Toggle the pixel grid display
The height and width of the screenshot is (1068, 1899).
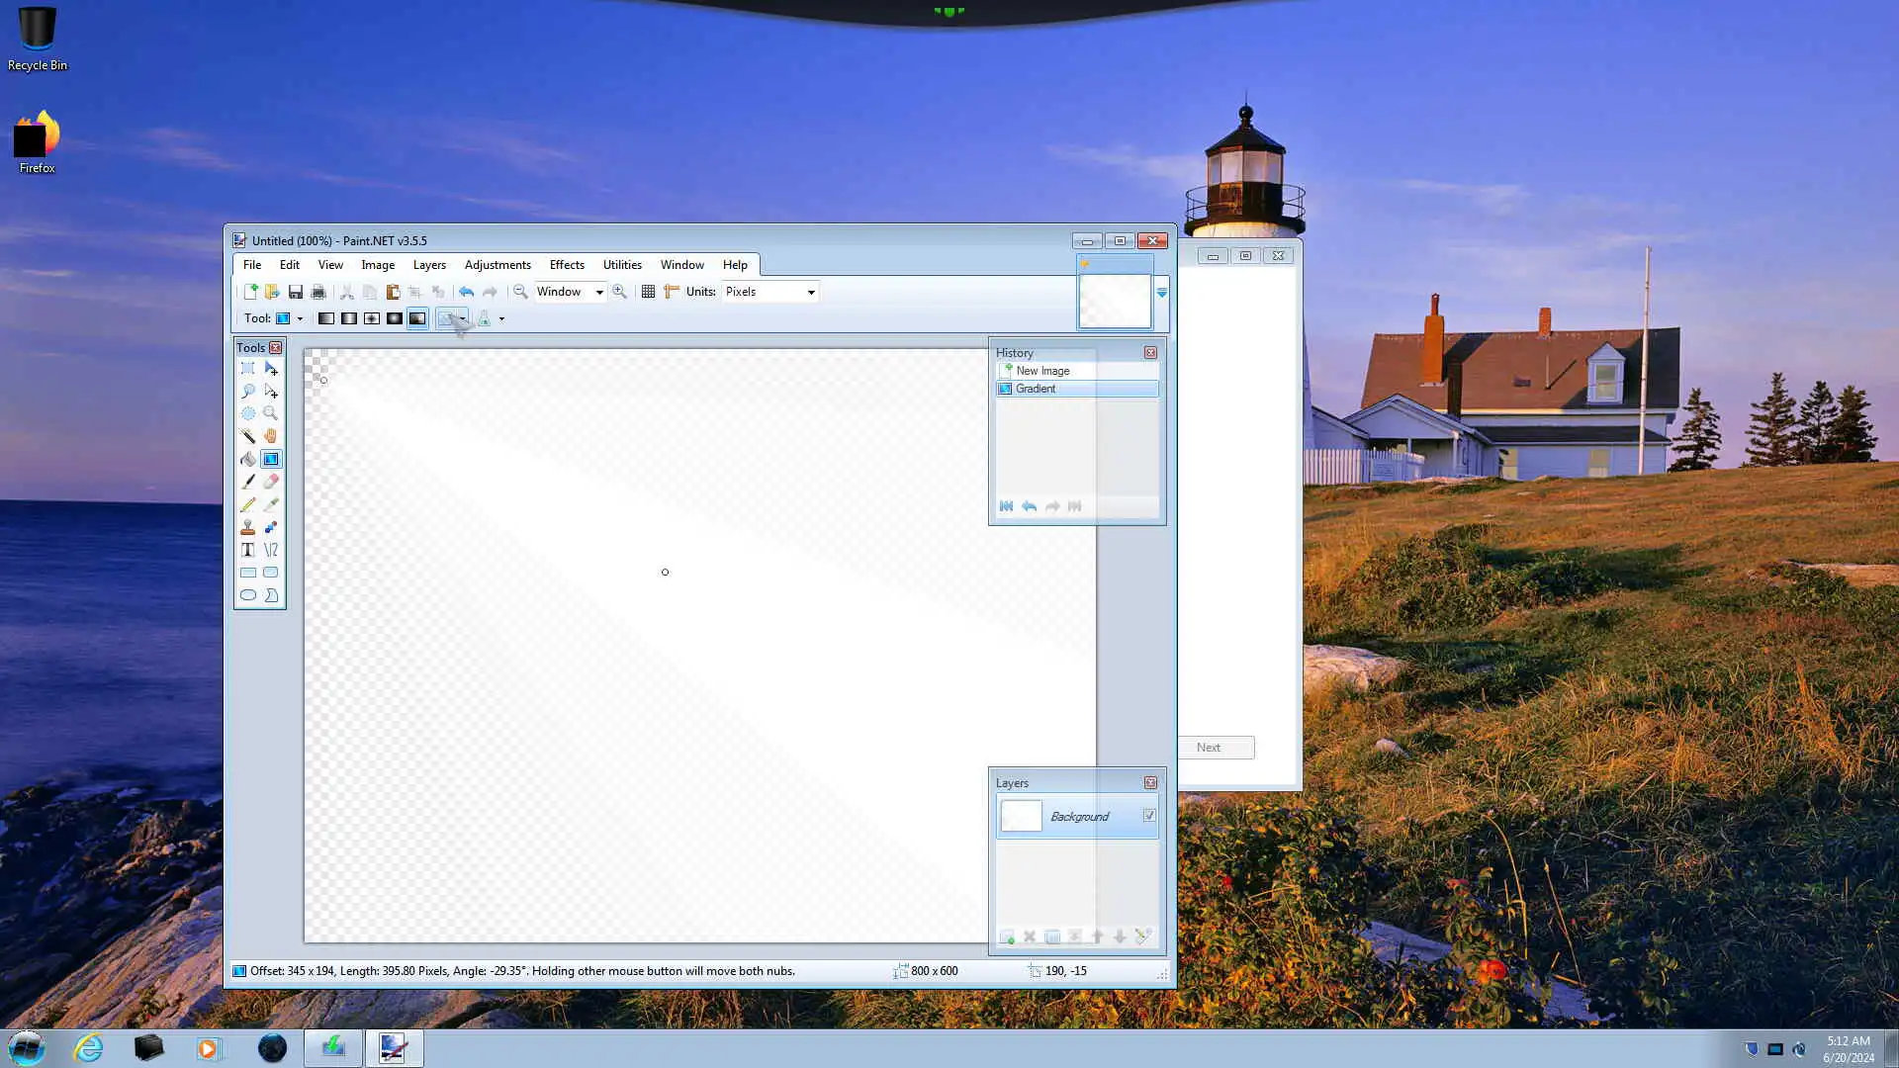click(x=648, y=292)
